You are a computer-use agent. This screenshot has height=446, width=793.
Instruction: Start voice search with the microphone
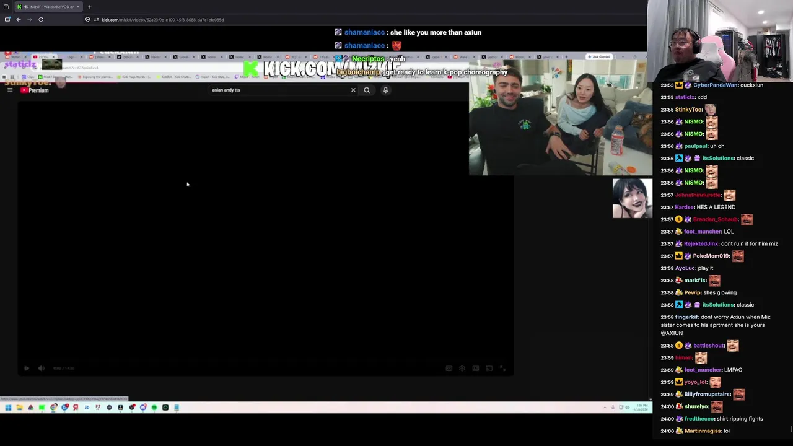[x=385, y=90]
